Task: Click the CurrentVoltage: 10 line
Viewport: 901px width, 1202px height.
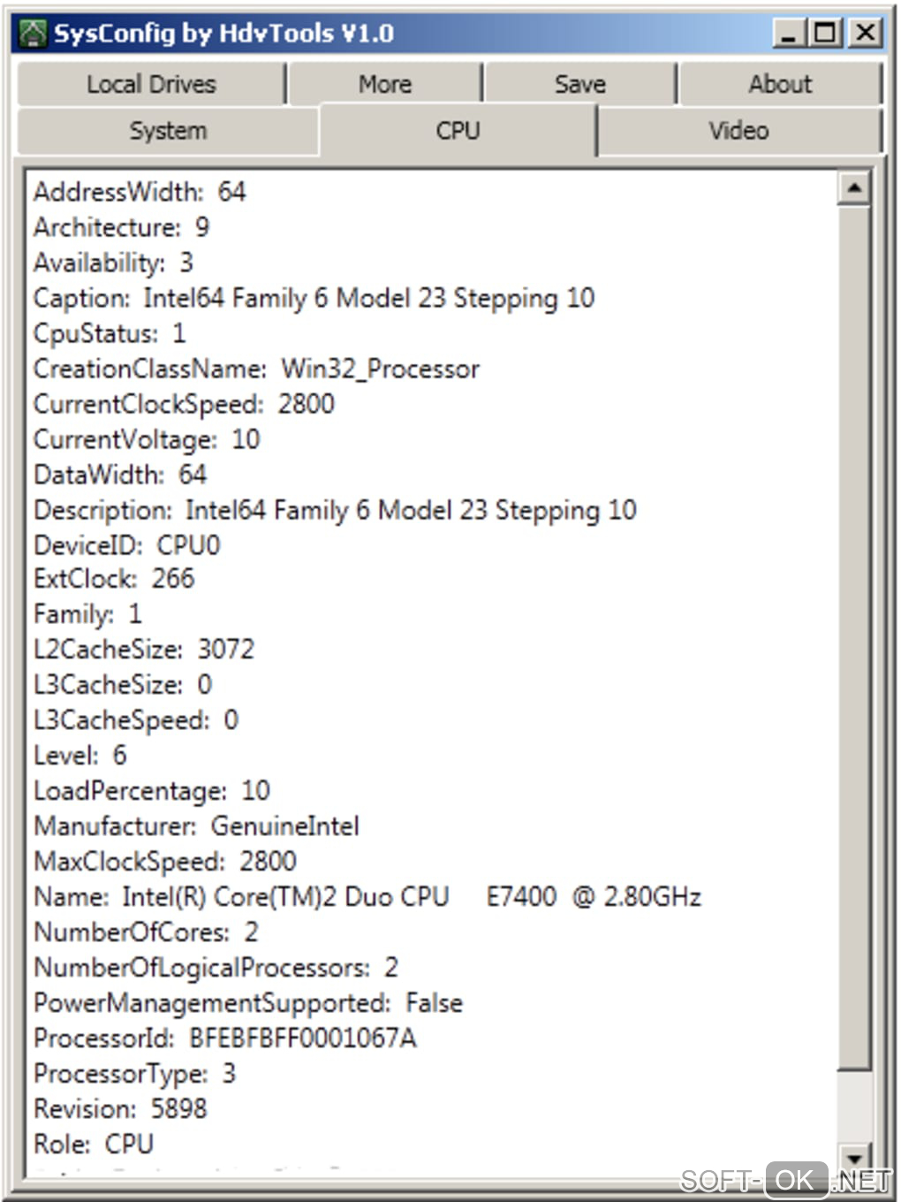Action: point(147,439)
